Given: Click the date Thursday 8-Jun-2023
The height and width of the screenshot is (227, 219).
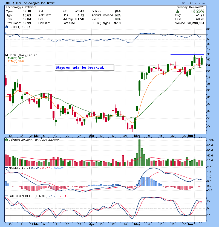Looking at the screenshot, I should tap(190, 7).
